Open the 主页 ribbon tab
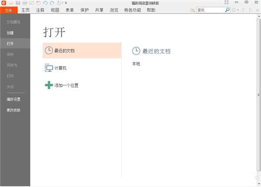The image size is (261, 187). (26, 10)
